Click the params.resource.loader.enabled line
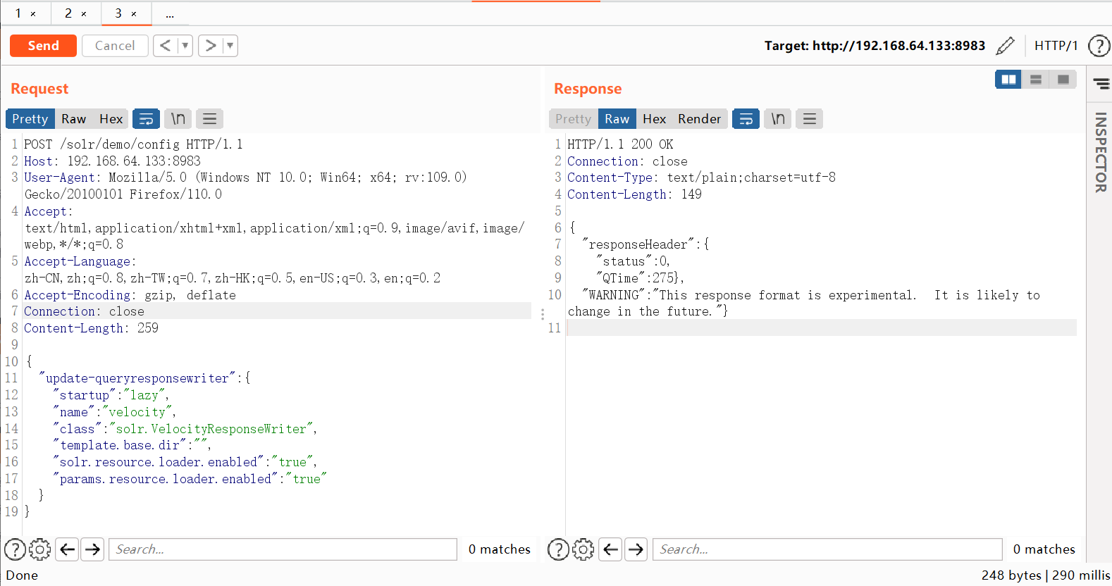Screen dimensions: 1112x586 [x=190, y=479]
